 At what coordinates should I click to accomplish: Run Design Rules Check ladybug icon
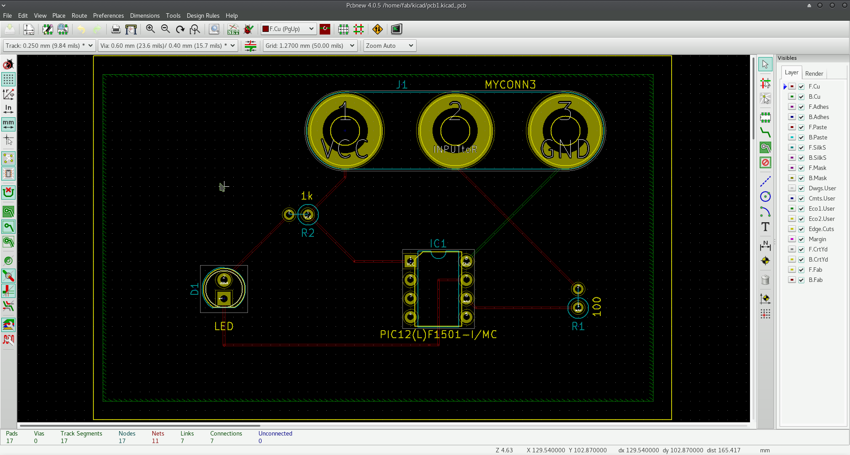pos(248,29)
